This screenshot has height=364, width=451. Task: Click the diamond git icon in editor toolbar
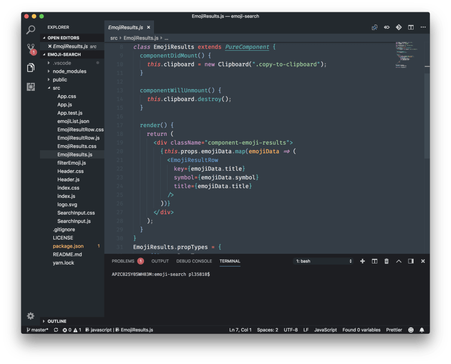[399, 27]
